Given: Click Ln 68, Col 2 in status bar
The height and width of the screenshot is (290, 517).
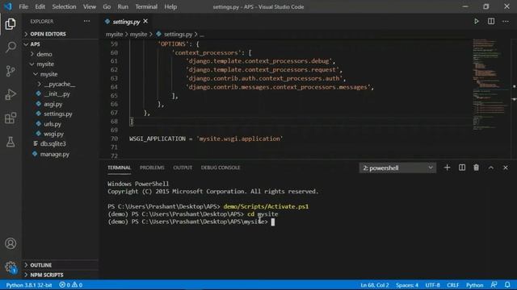Looking at the screenshot, I should [x=375, y=285].
